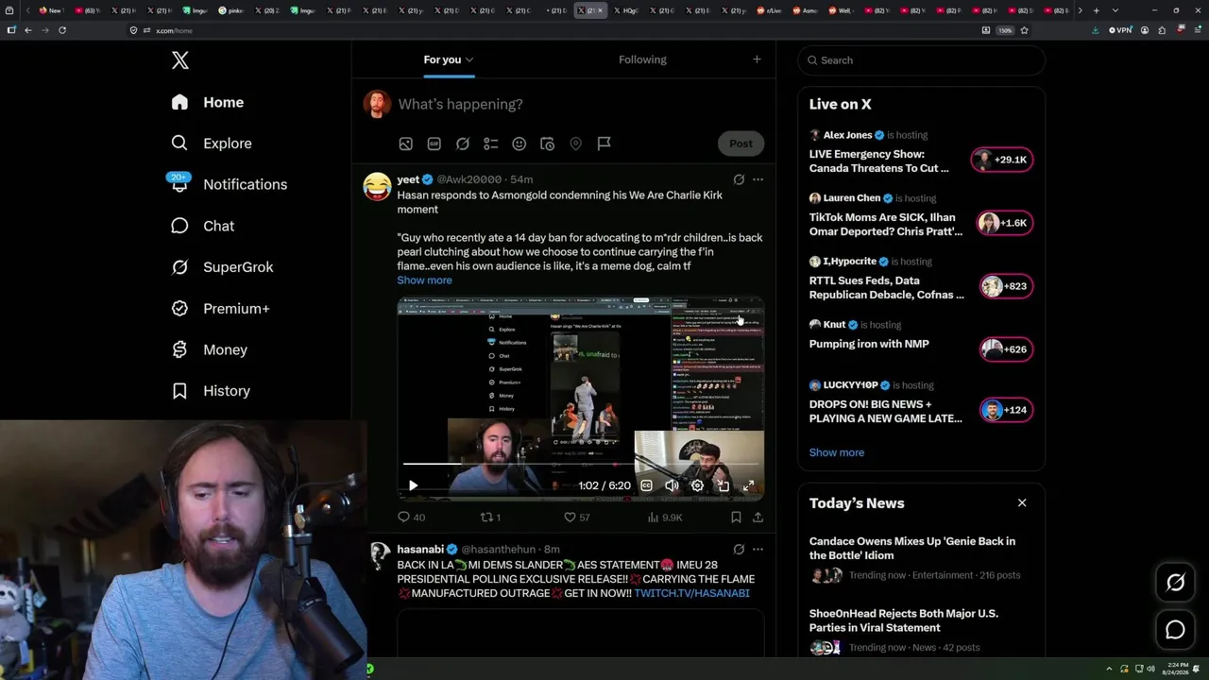Reload the page in browser toolbar

click(x=62, y=30)
